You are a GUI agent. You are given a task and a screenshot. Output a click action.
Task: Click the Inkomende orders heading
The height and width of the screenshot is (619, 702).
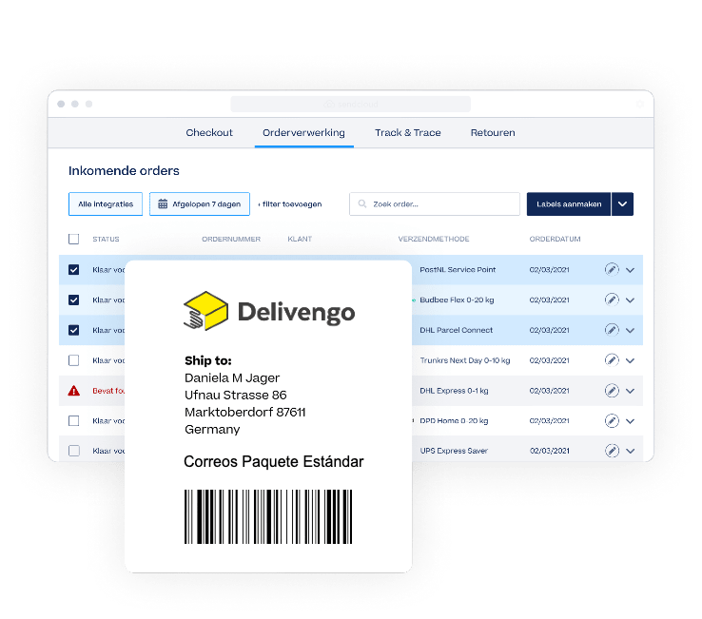click(124, 170)
